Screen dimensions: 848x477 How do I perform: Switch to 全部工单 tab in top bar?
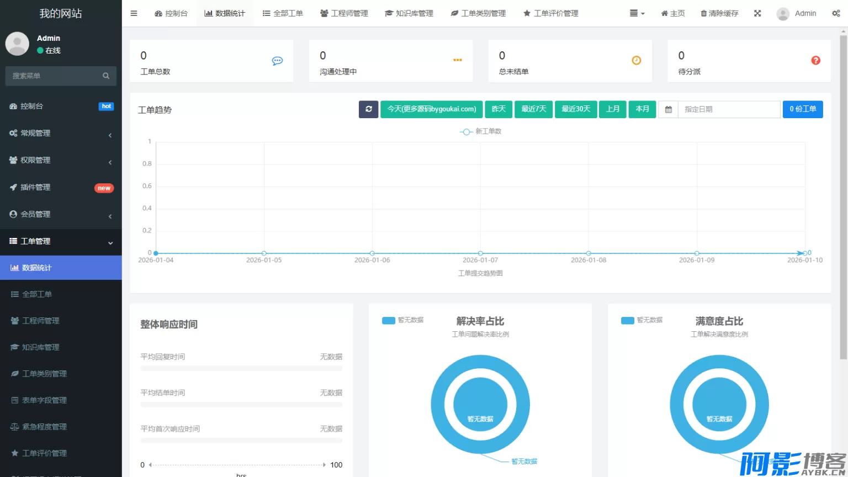pyautogui.click(x=283, y=13)
